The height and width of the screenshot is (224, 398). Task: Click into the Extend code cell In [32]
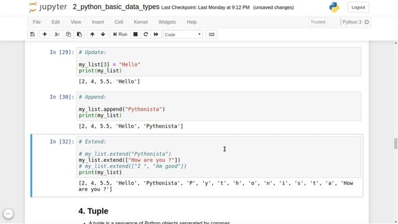pyautogui.click(x=218, y=157)
